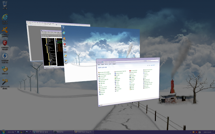Open Flash Player in Control Panel
Image resolution: width=215 pixels, height=134 pixels.
(x=133, y=71)
